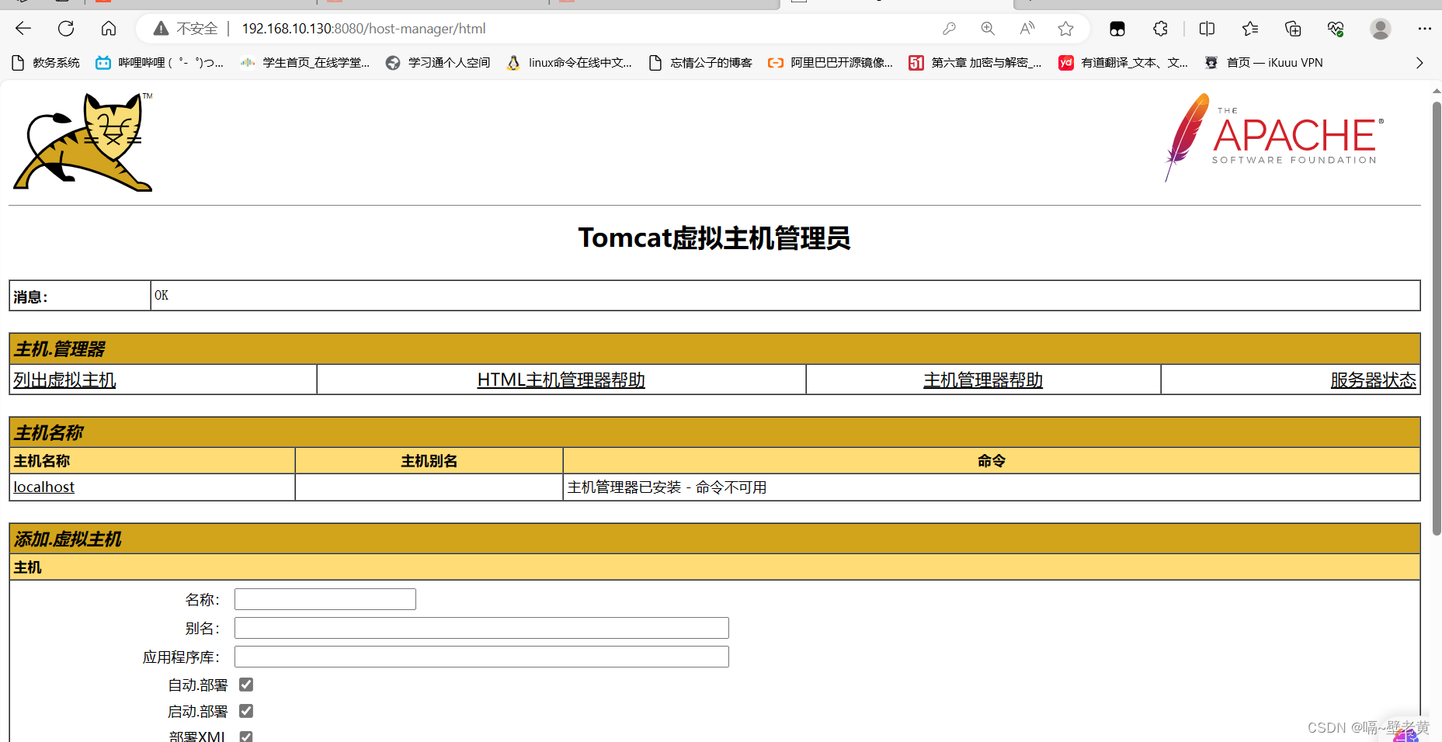Click the OK message text

[x=162, y=295]
